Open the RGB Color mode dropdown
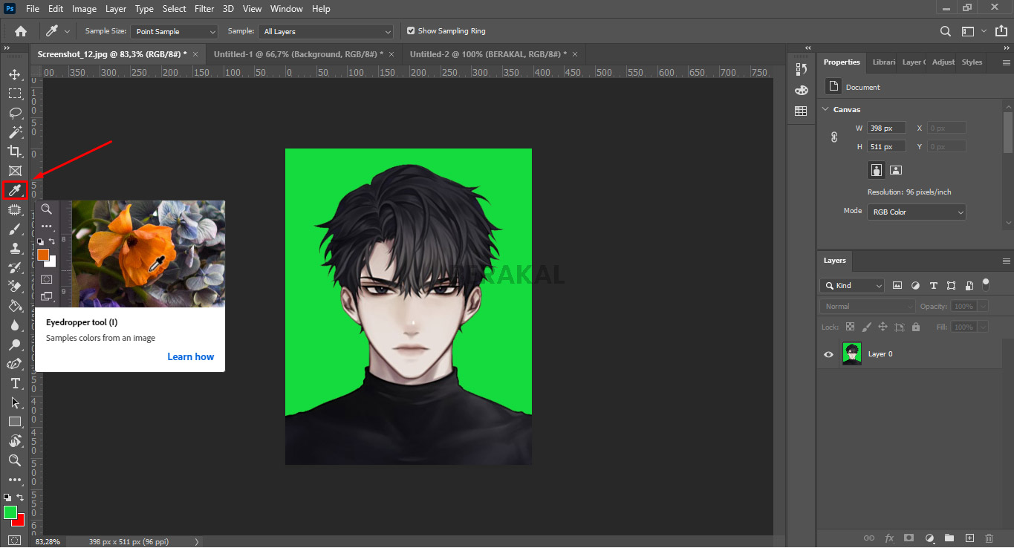Image resolution: width=1014 pixels, height=548 pixels. click(917, 212)
